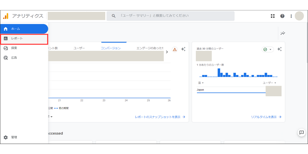Image resolution: width=308 pixels, height=154 pixels.
Task: Select the ユーザー metric tab
Action: (x=79, y=48)
